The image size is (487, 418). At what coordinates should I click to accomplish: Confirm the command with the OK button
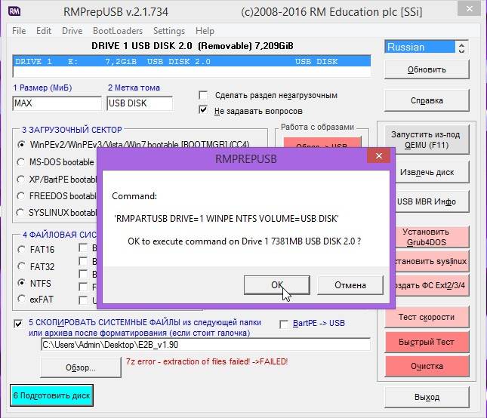point(277,285)
